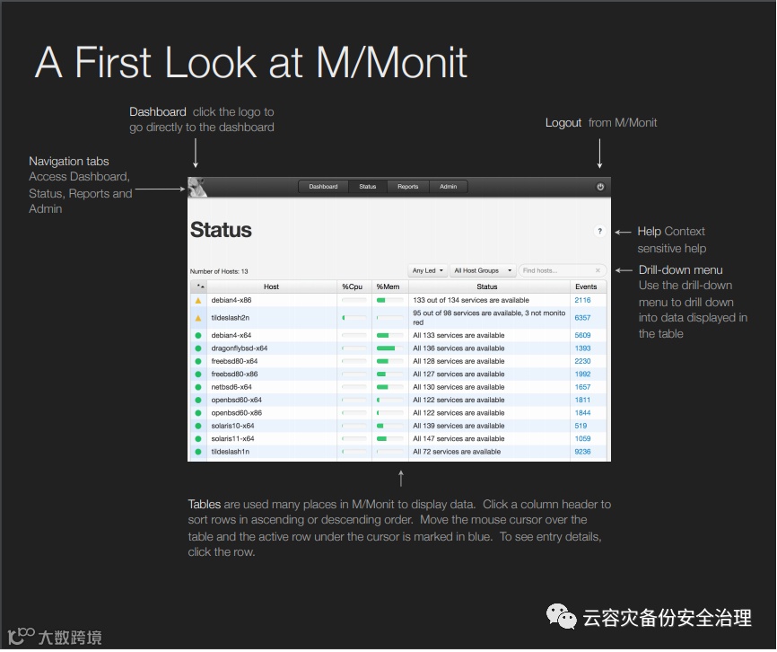Open events count 9236 link
The width and height of the screenshot is (777, 652).
click(582, 452)
